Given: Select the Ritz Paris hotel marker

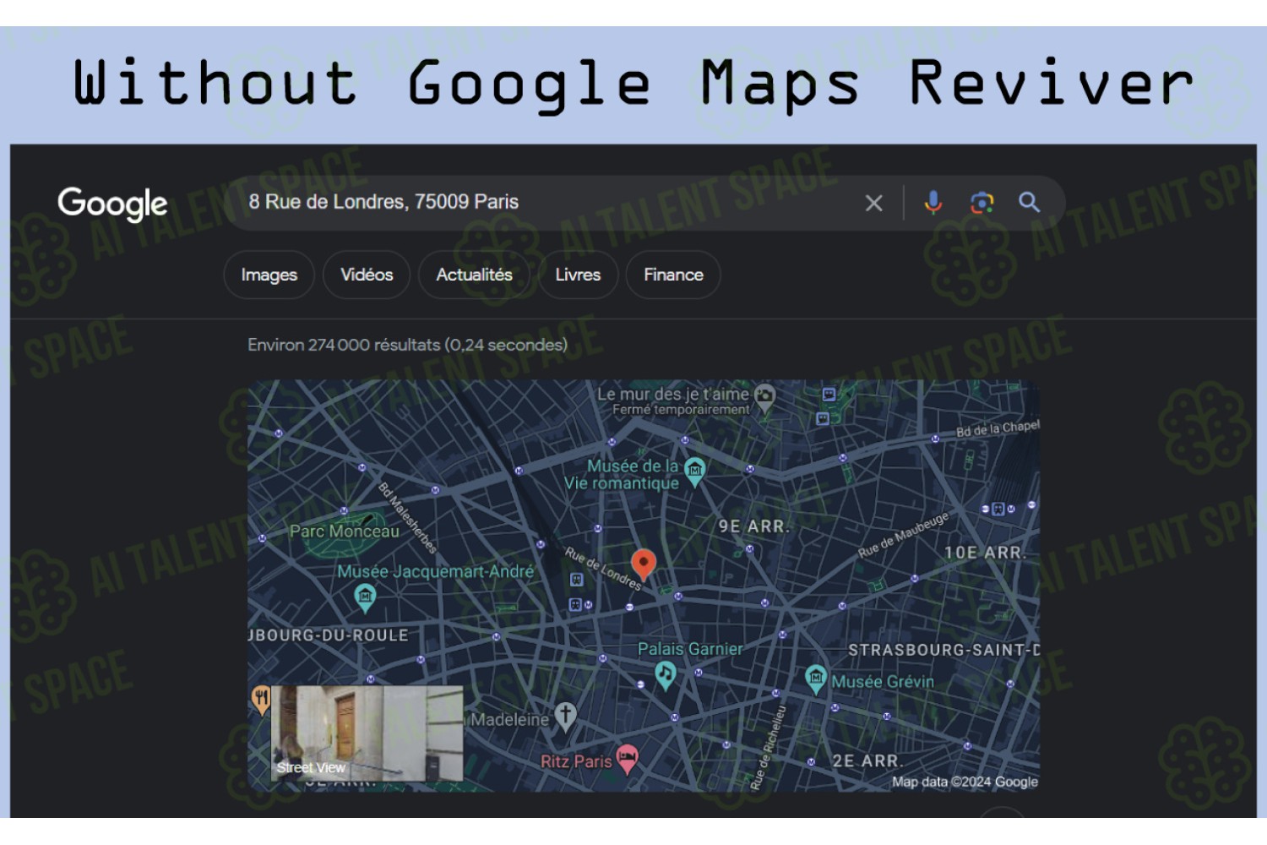Looking at the screenshot, I should point(627,760).
